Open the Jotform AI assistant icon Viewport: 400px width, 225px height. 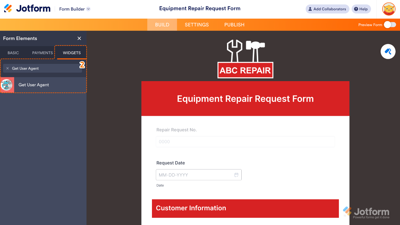click(x=388, y=51)
